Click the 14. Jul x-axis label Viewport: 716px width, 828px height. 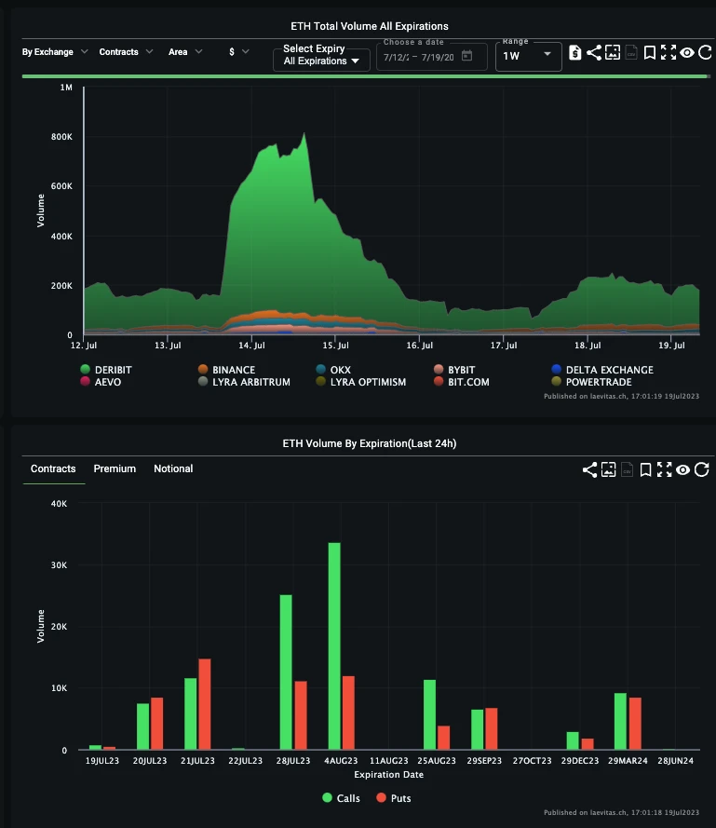coord(252,346)
